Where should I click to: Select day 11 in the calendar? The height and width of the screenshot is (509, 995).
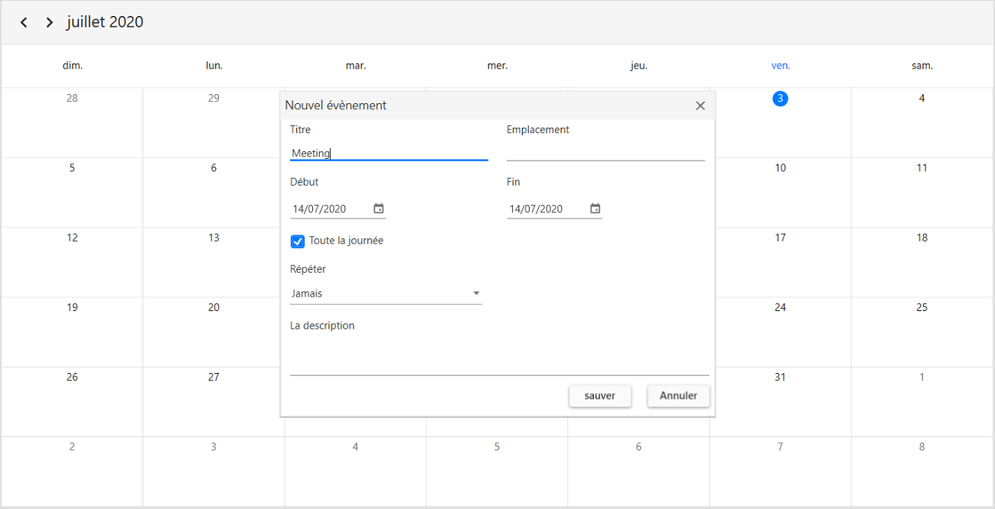[922, 168]
